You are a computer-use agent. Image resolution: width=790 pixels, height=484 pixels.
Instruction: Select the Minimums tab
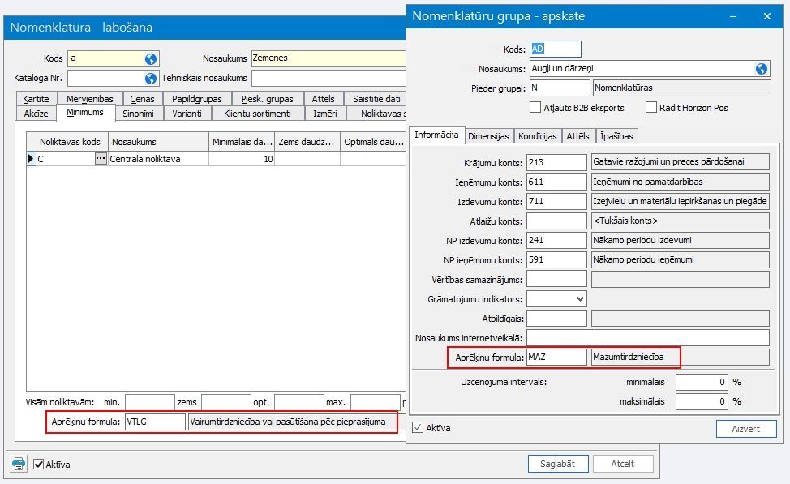85,113
